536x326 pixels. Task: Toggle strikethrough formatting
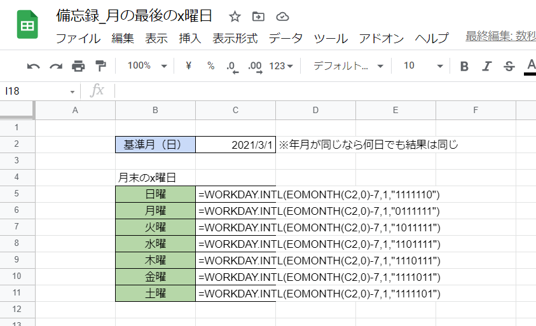pyautogui.click(x=509, y=66)
